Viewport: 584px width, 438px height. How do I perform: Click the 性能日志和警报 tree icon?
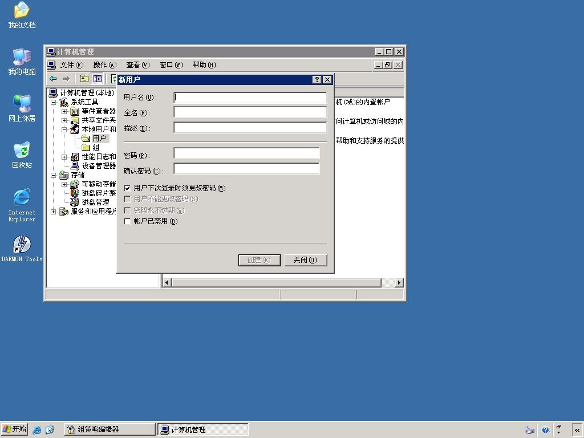tap(75, 157)
